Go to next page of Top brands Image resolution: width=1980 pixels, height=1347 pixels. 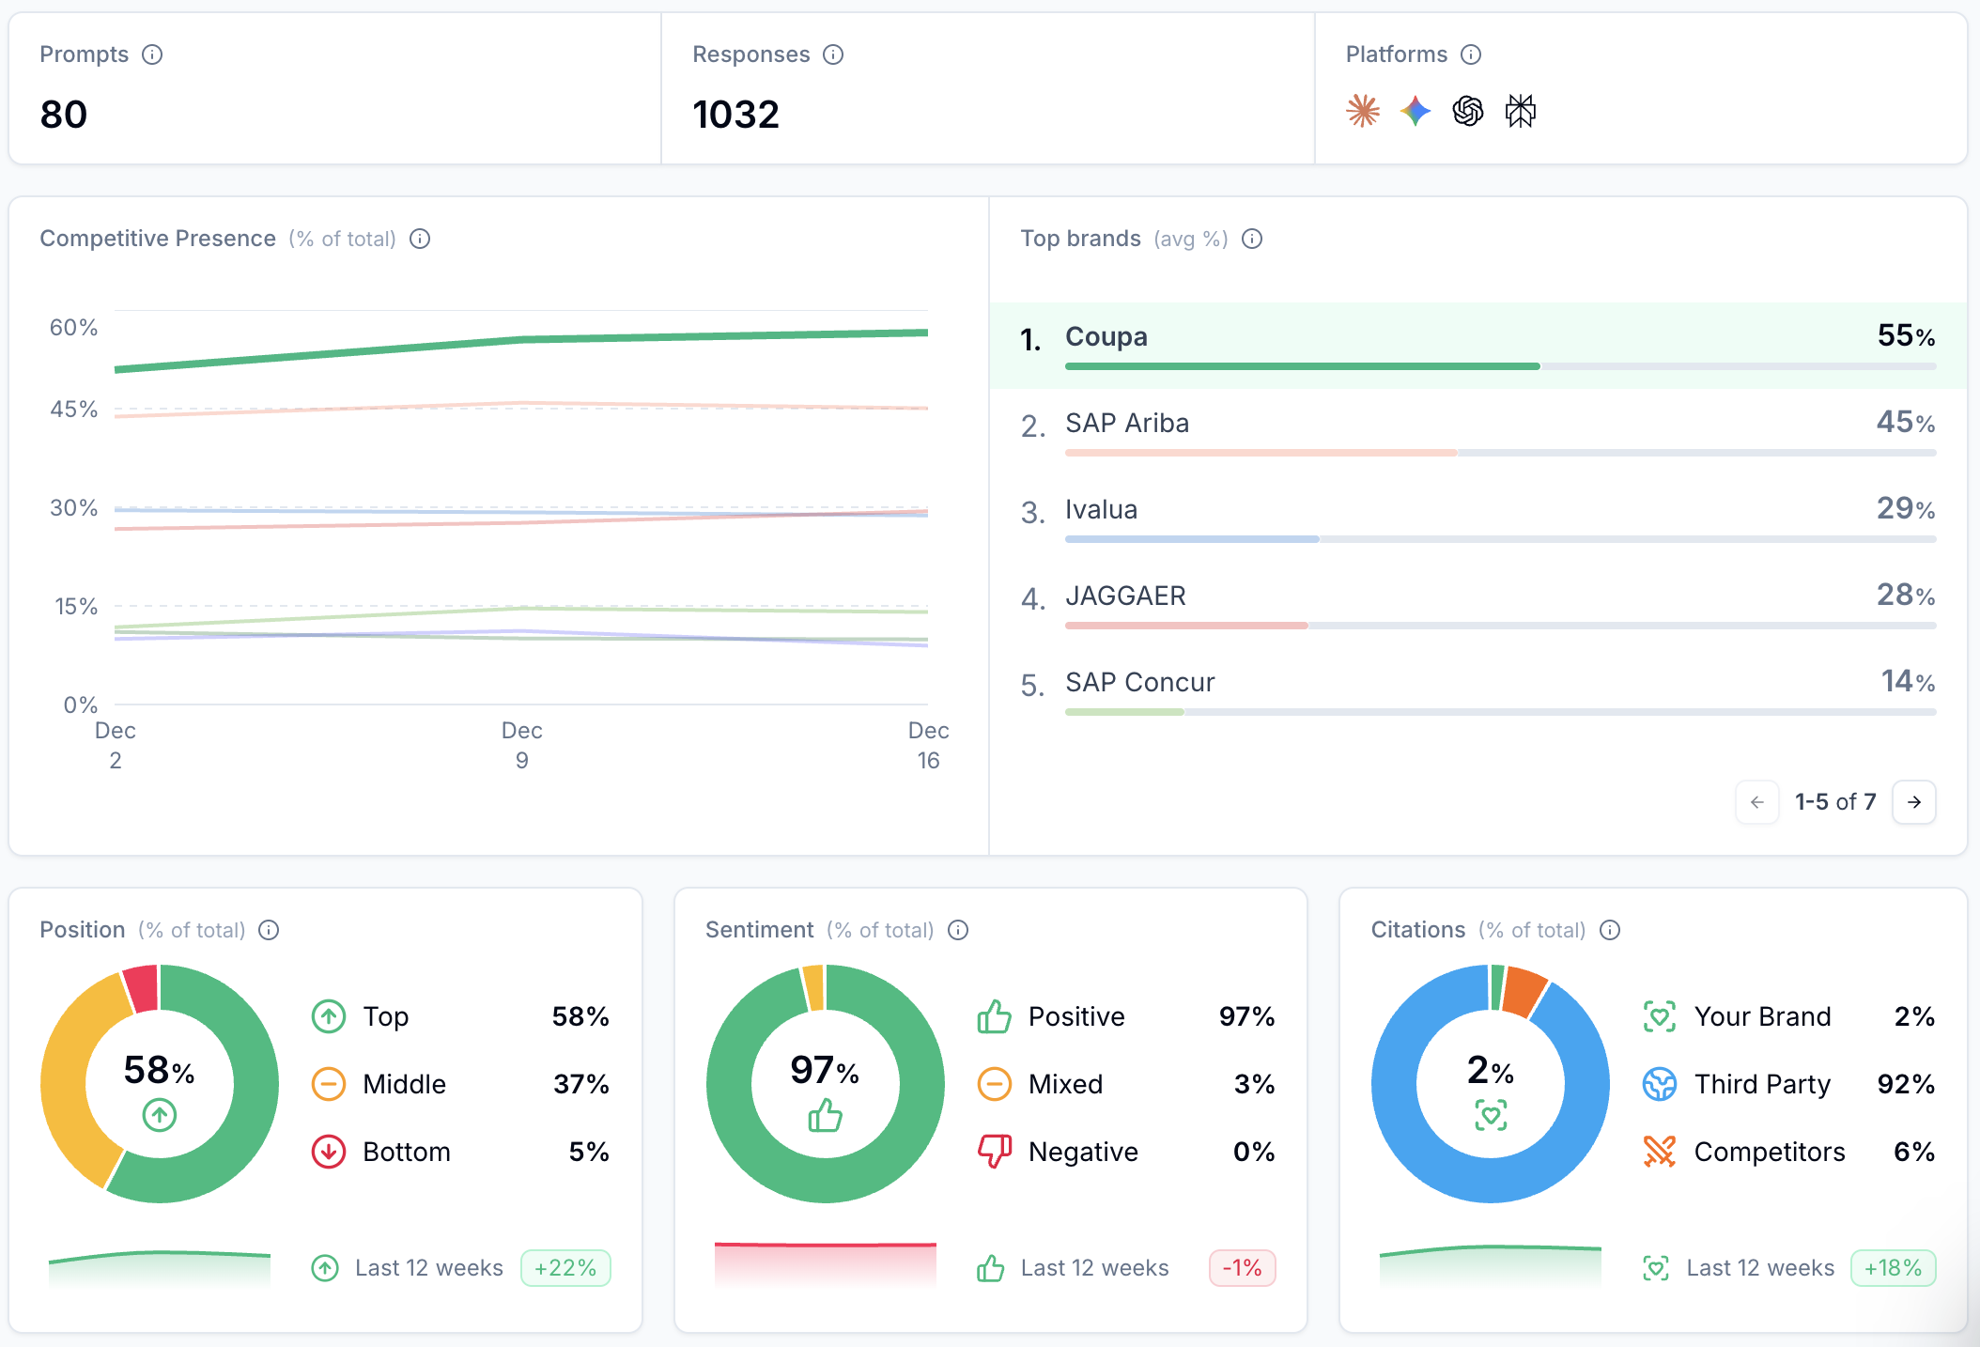pos(1913,802)
